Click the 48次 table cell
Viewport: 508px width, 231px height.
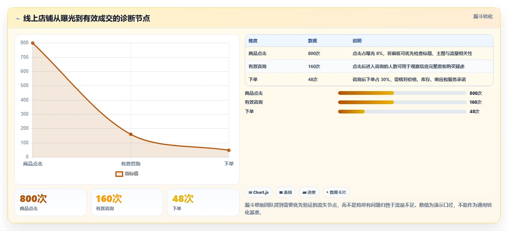[313, 80]
